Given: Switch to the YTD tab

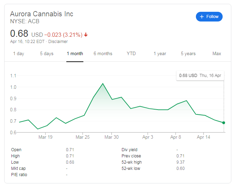Looking at the screenshot, I should (131, 54).
